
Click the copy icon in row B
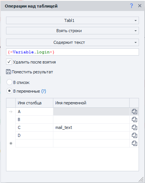tap(134, 119)
